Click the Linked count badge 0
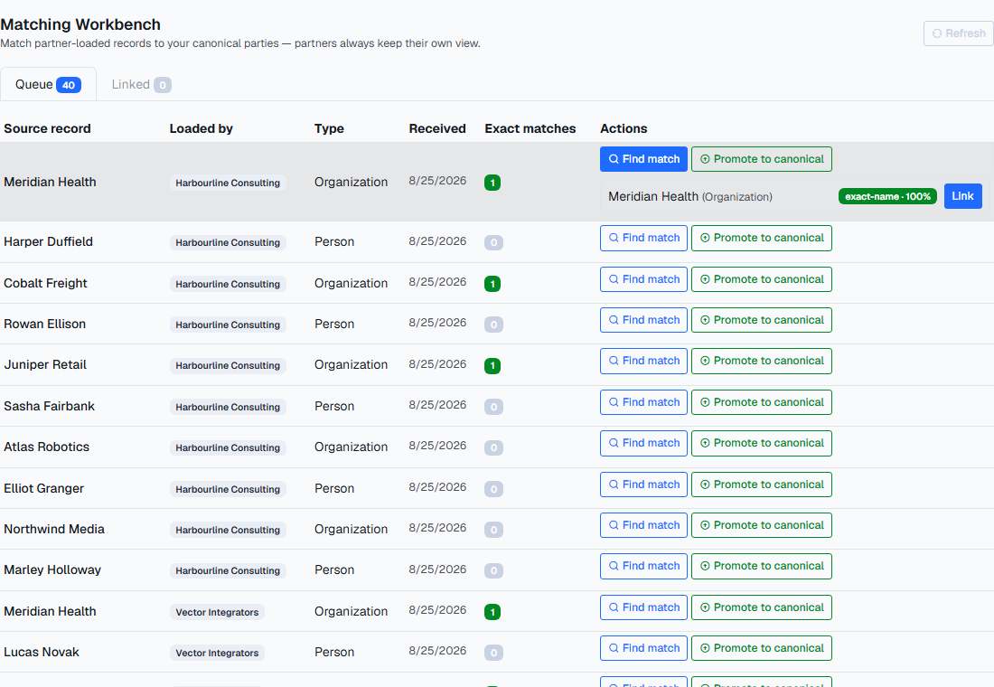The height and width of the screenshot is (687, 994). pos(163,85)
